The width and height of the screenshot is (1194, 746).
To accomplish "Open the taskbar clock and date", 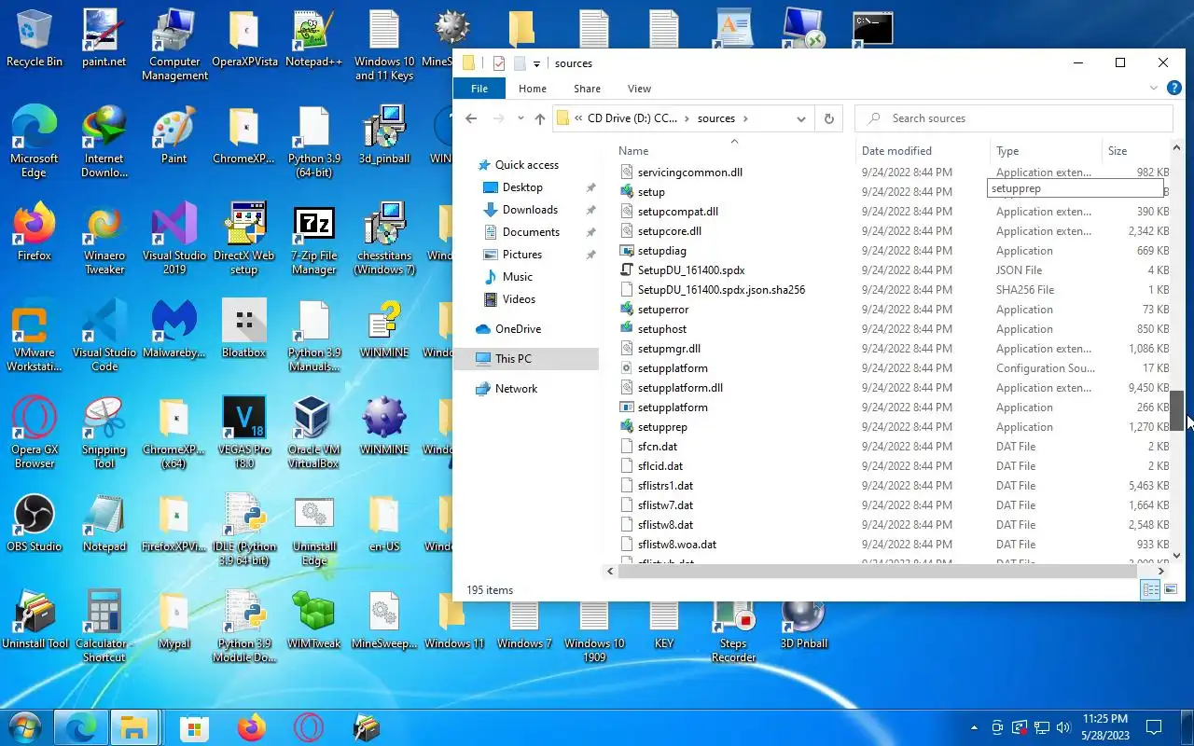I will [x=1105, y=727].
